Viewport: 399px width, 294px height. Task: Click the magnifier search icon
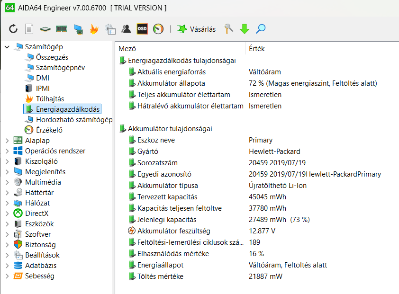[261, 29]
